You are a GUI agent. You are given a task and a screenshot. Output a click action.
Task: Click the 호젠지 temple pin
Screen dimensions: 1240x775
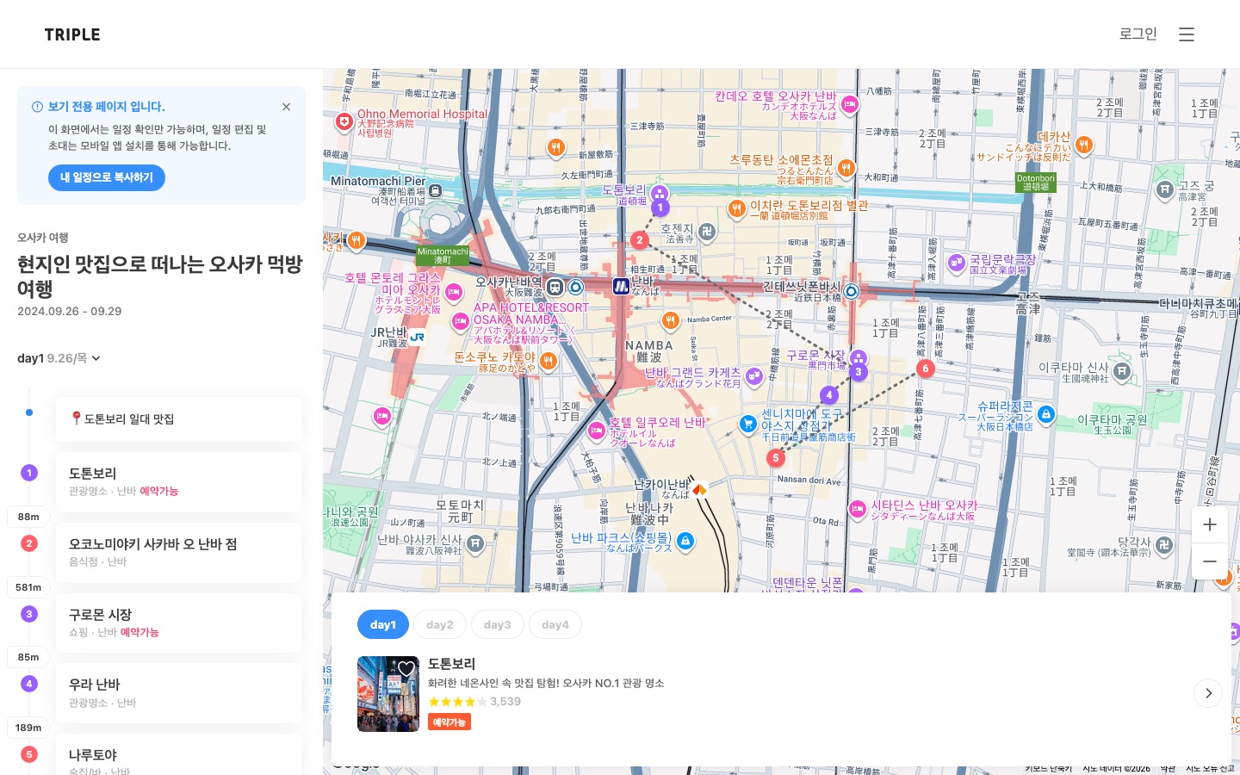click(707, 232)
